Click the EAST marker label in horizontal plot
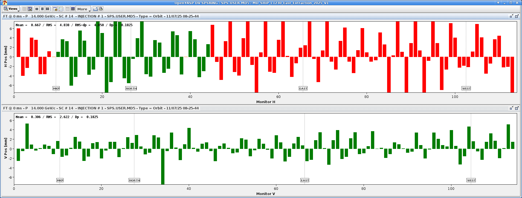 tap(303, 88)
